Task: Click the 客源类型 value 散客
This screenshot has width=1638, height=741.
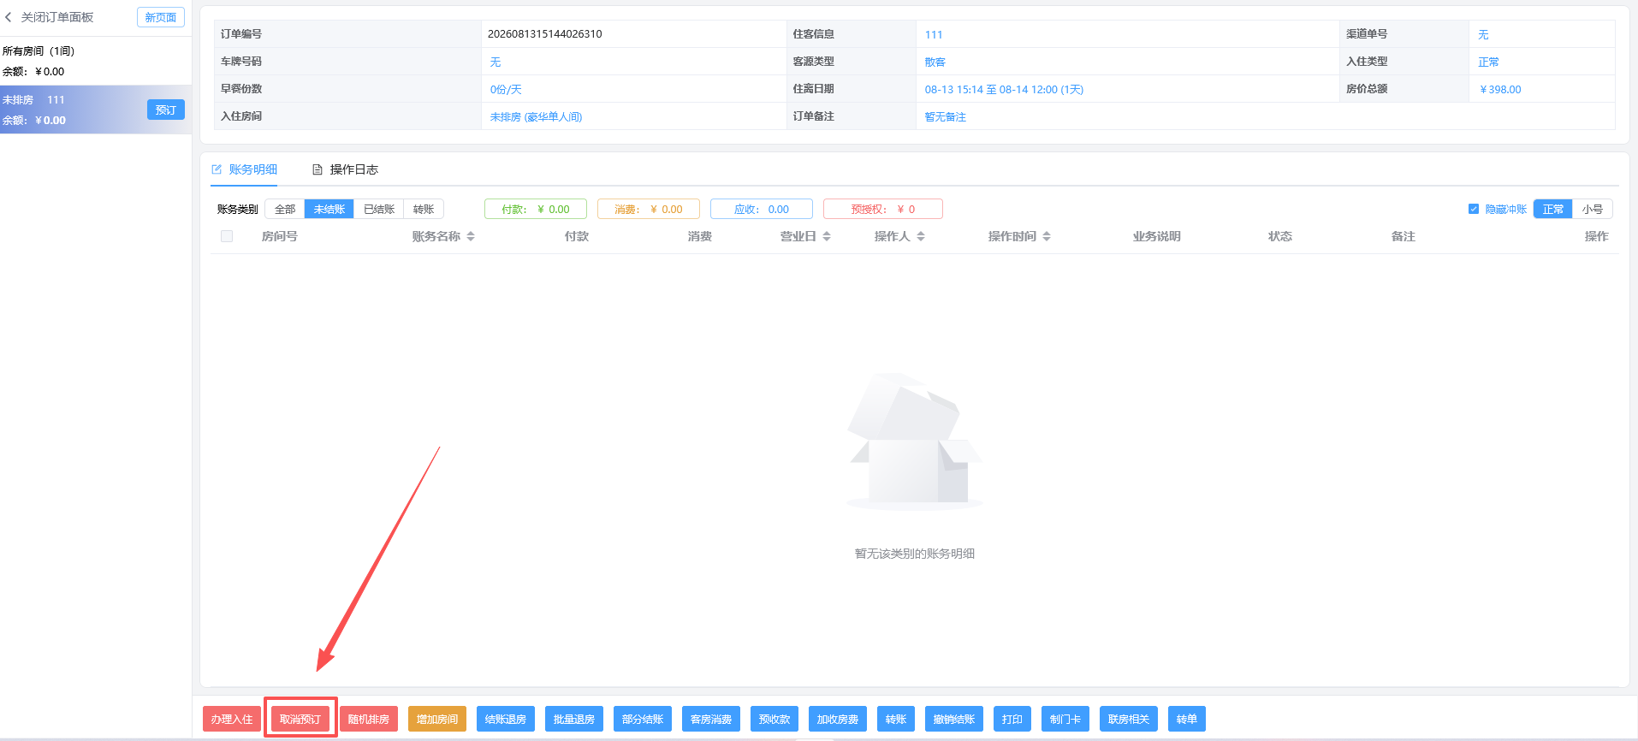Action: [935, 62]
